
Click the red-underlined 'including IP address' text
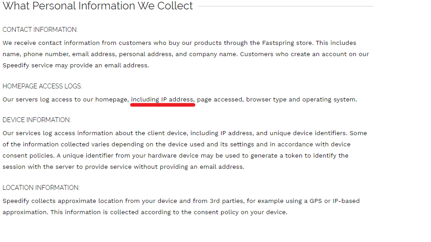pos(162,100)
